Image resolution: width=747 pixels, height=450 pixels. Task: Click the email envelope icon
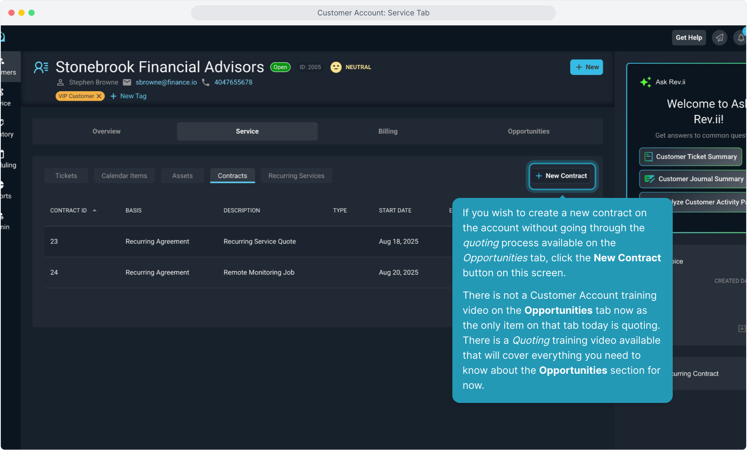[127, 82]
